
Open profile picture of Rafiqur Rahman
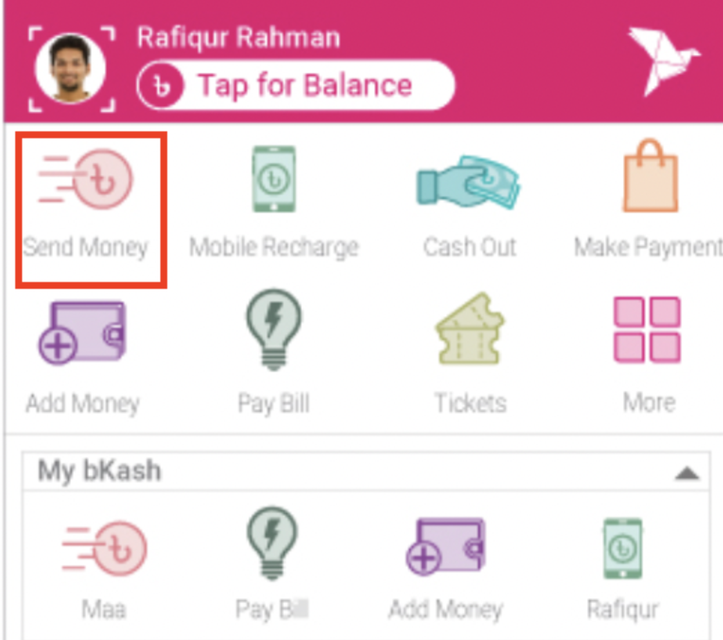[x=71, y=68]
